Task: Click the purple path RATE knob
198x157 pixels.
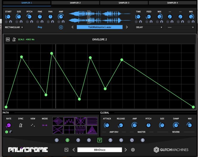Action: tap(9, 125)
